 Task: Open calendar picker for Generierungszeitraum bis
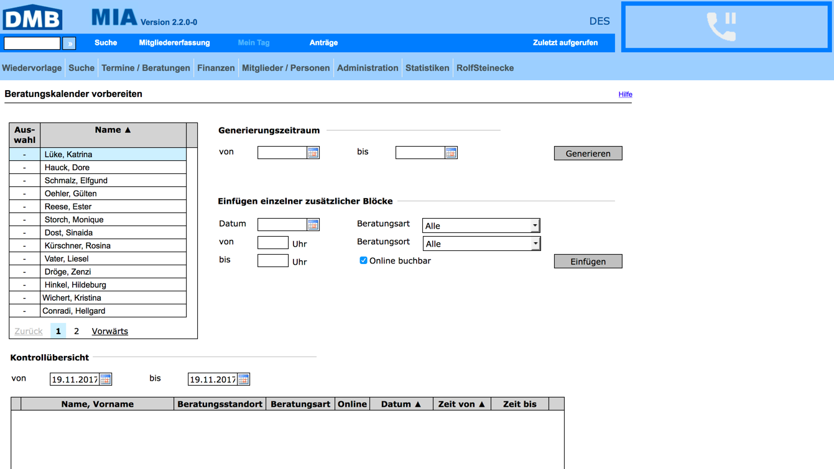tap(452, 153)
